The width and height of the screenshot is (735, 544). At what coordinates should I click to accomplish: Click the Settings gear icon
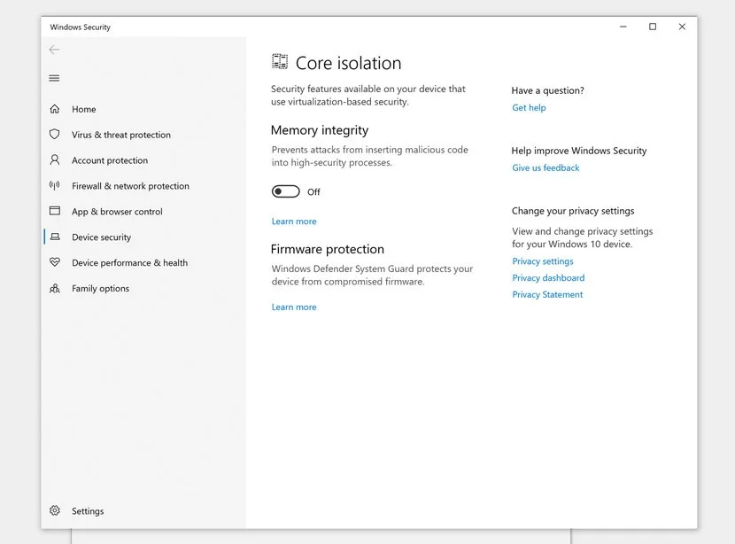pos(55,510)
